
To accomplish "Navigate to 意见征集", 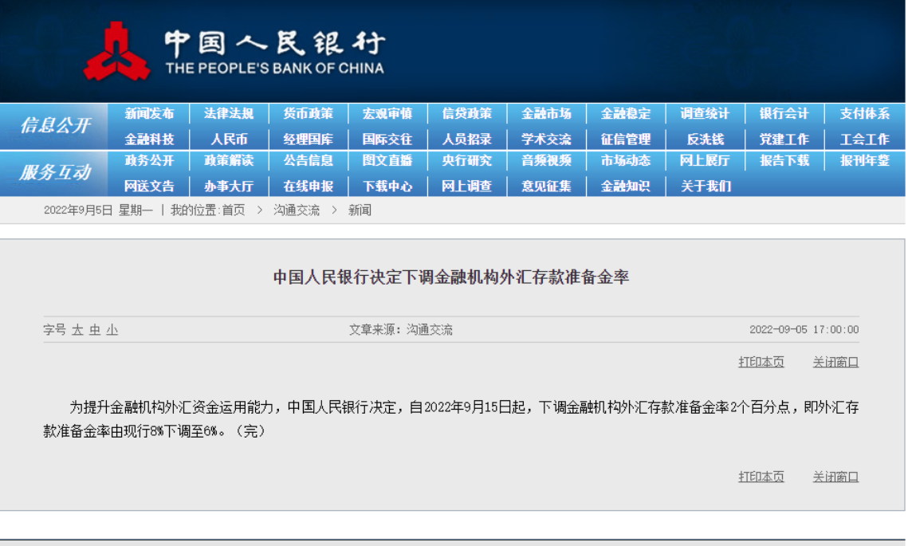I will pyautogui.click(x=546, y=186).
